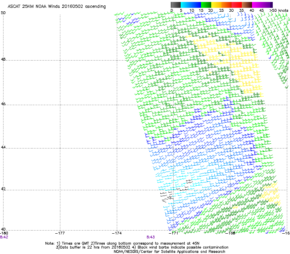Select the green 15-20 knots legend swatch
This screenshot has width=290, height=254.
[x=206, y=5]
